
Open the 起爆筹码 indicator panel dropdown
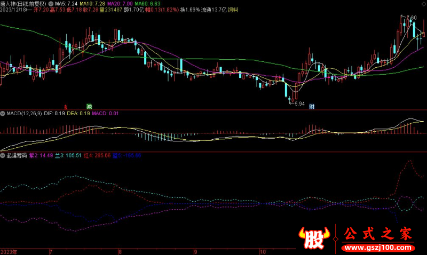[x=3, y=155]
